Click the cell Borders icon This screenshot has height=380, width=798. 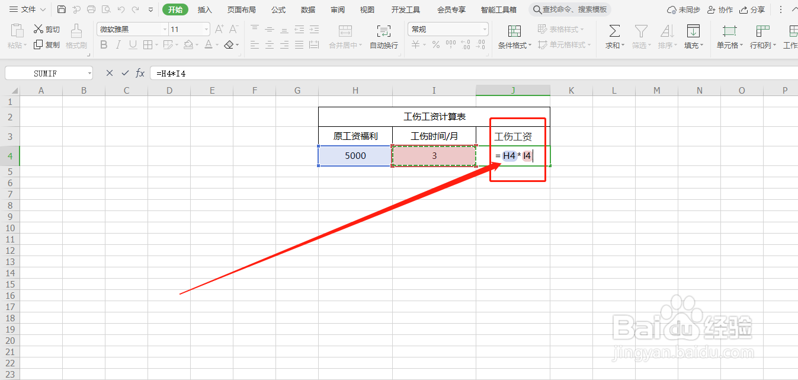[x=148, y=44]
